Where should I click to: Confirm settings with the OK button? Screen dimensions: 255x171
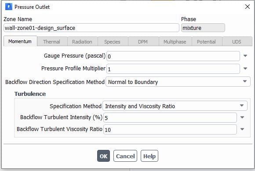click(103, 156)
